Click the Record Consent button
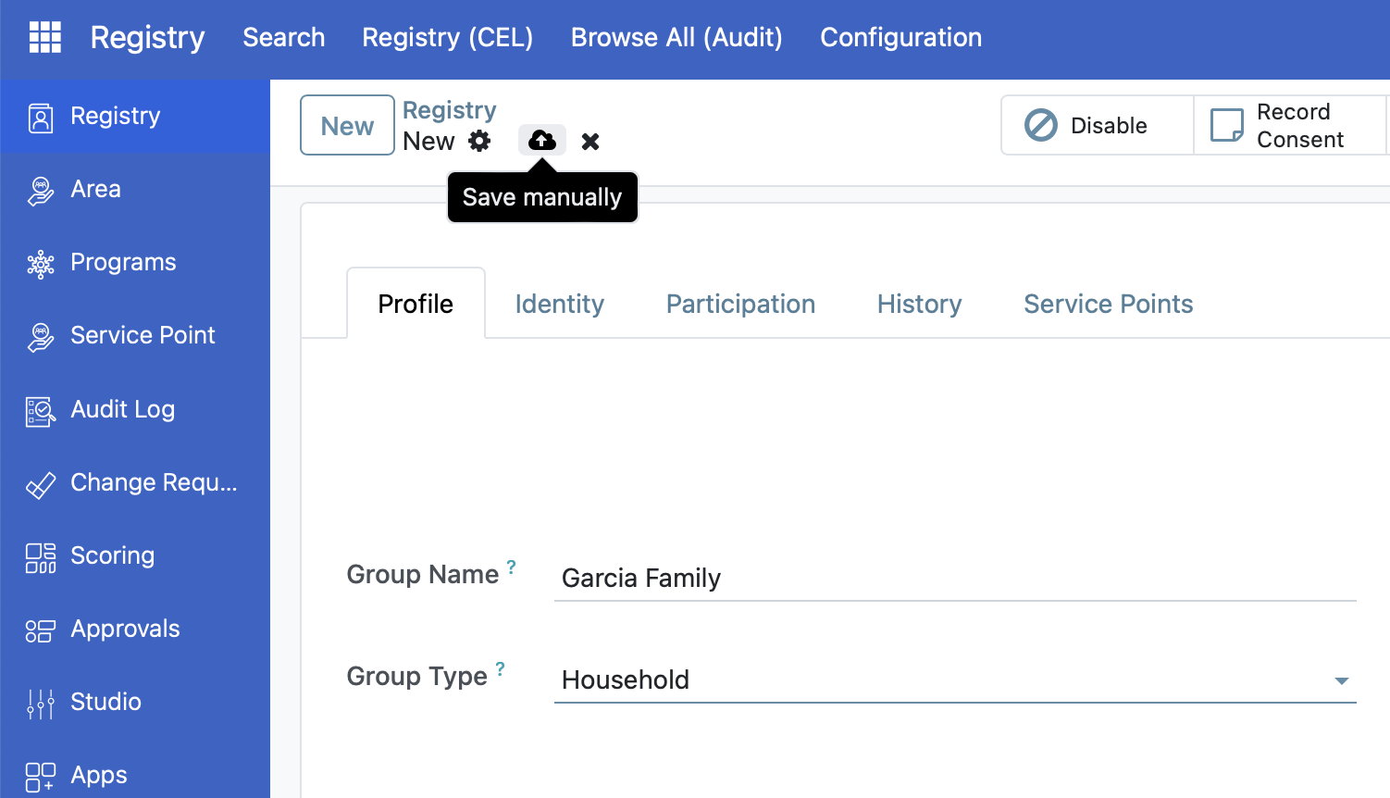1390x798 pixels. 1288,126
